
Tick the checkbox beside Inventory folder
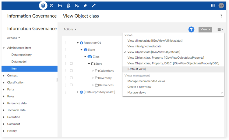click(x=71, y=78)
